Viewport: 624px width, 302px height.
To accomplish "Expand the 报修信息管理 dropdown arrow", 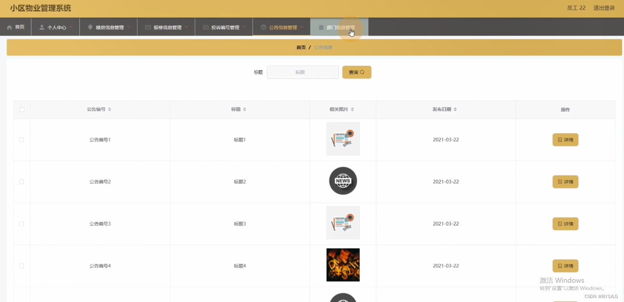I will pos(186,27).
